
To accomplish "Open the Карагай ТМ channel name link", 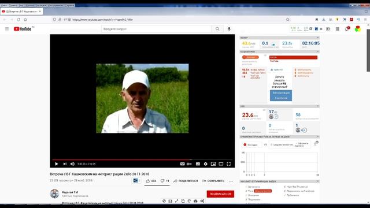I will pyautogui.click(x=70, y=192).
